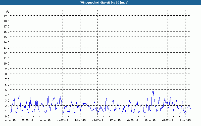Click the 'm/s' unit label
The width and height of the screenshot is (201, 126).
click(7, 12)
